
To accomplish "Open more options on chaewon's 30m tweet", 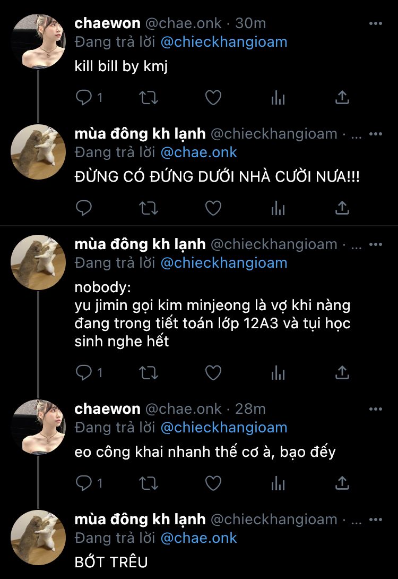I will point(376,23).
